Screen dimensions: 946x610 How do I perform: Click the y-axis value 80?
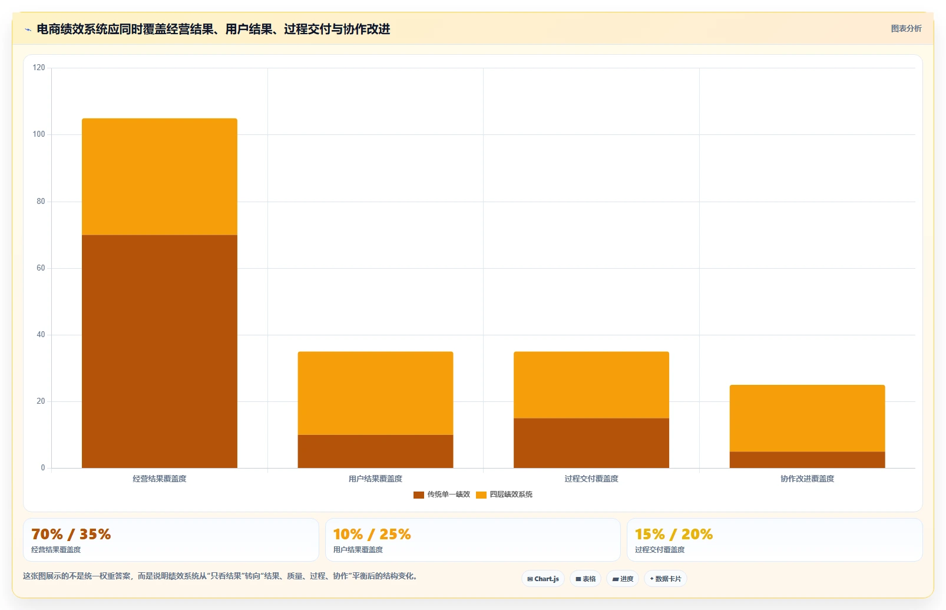41,202
